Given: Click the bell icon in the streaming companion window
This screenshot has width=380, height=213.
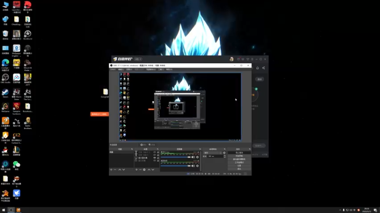Looking at the screenshot, I should point(257,68).
